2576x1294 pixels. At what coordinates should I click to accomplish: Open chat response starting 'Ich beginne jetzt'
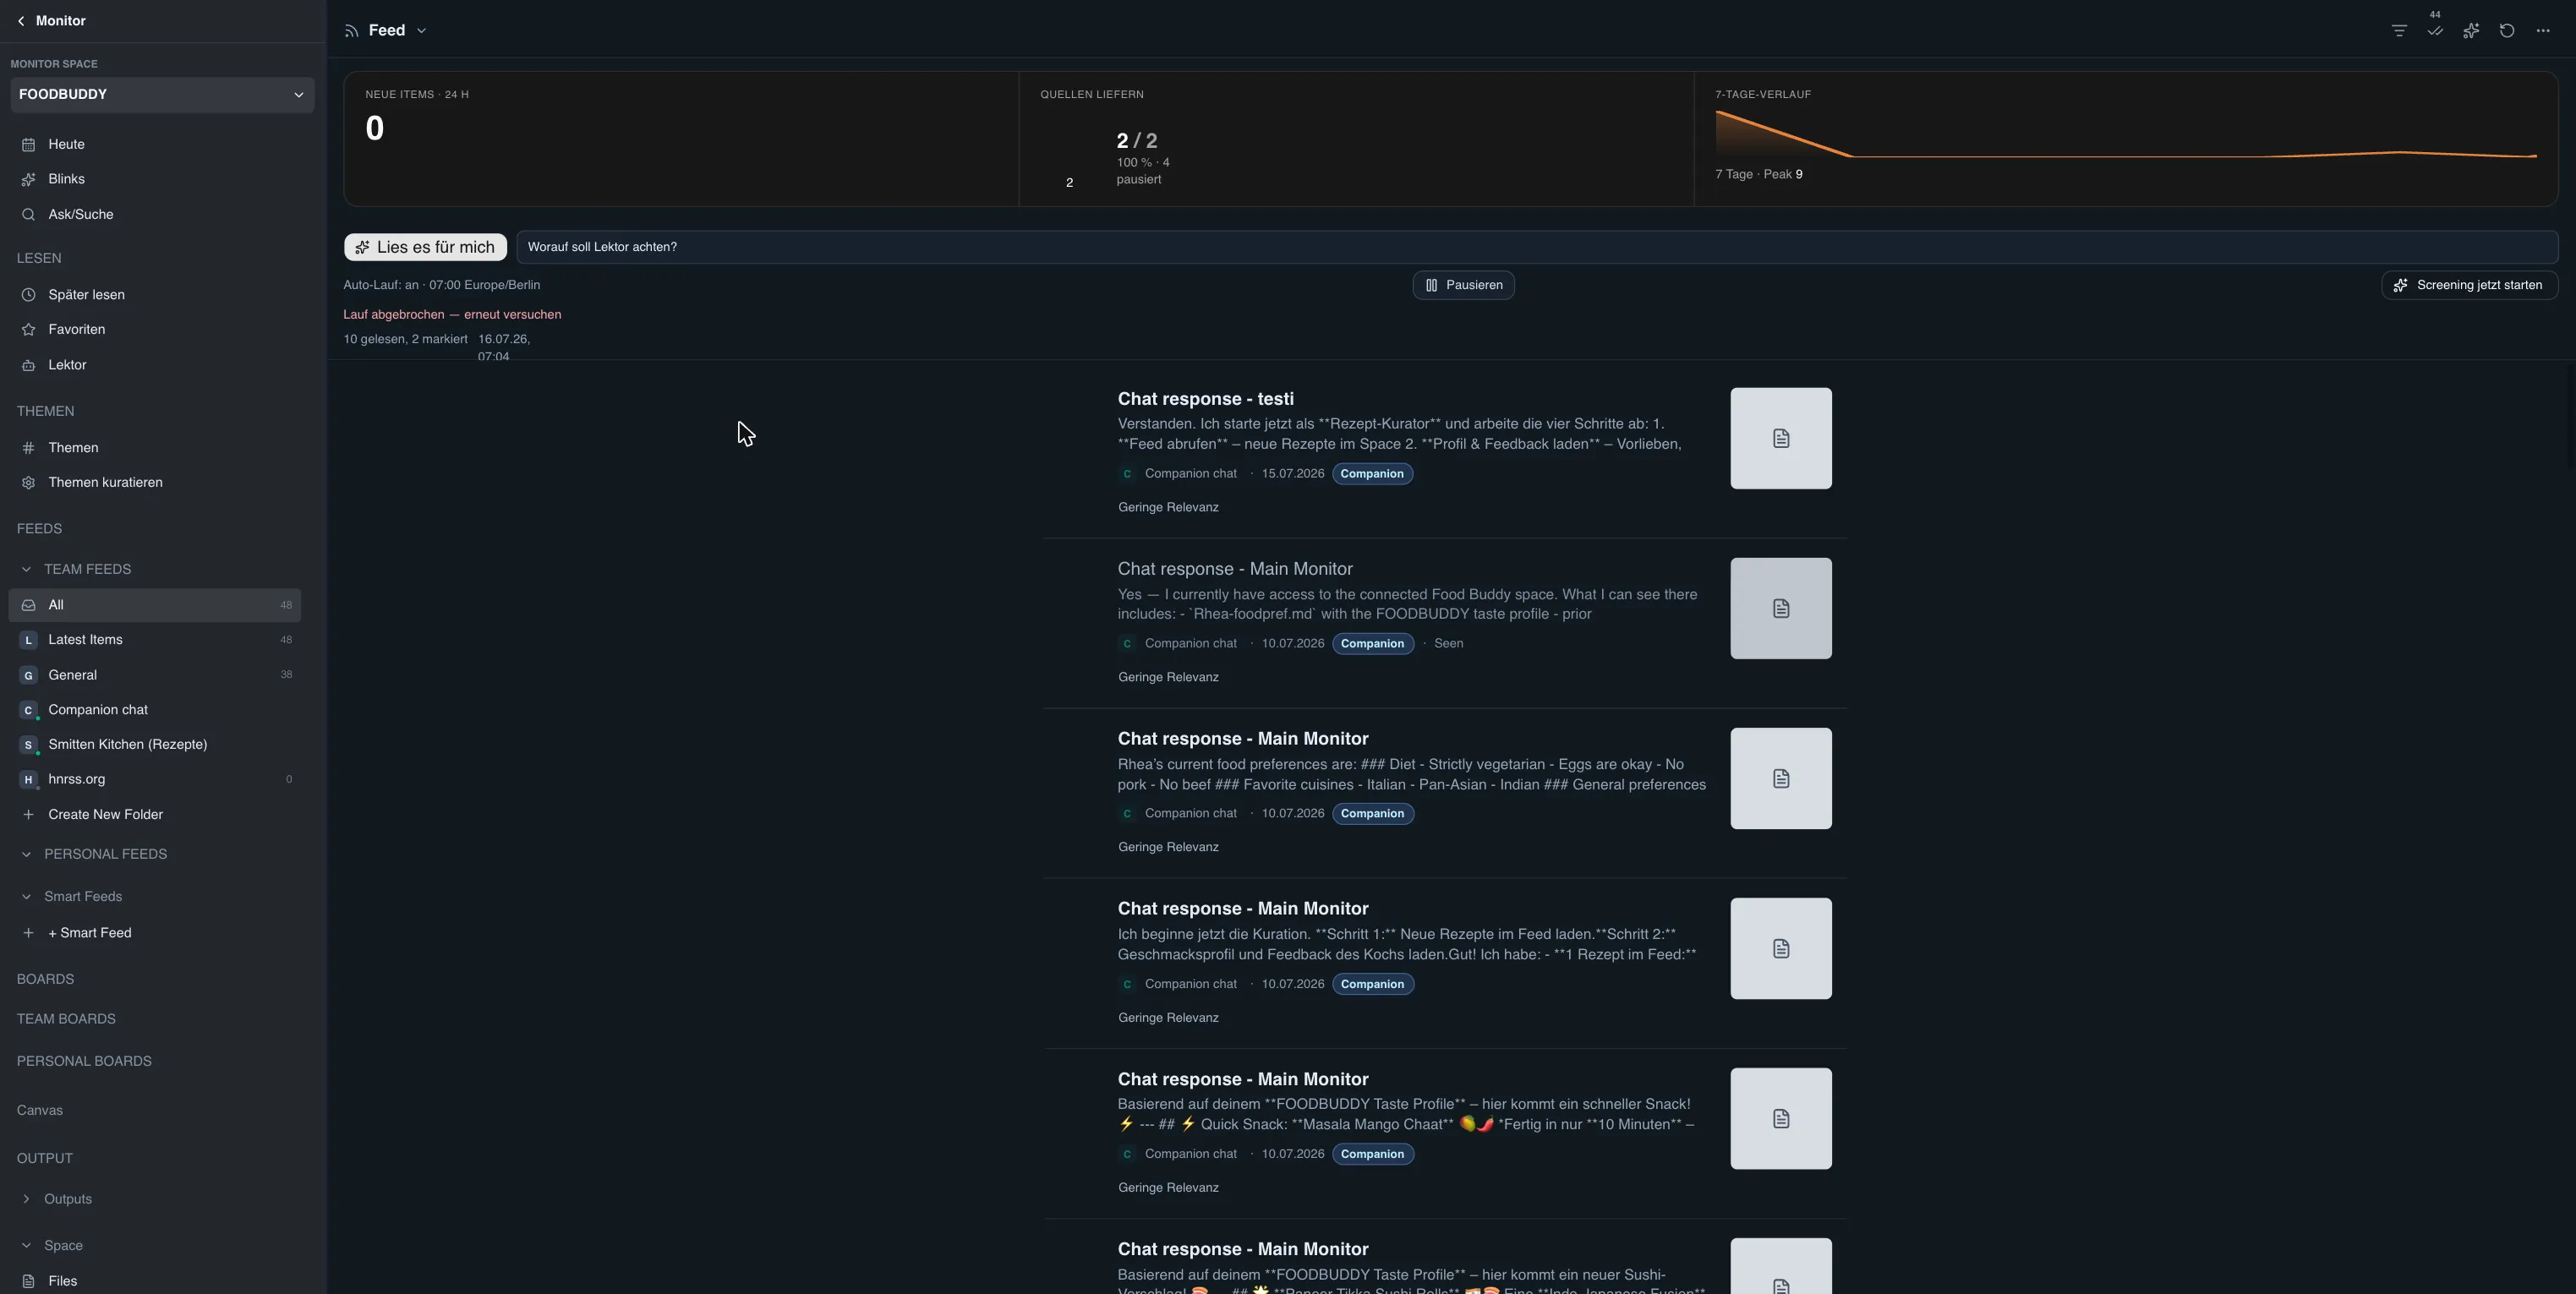[1243, 909]
